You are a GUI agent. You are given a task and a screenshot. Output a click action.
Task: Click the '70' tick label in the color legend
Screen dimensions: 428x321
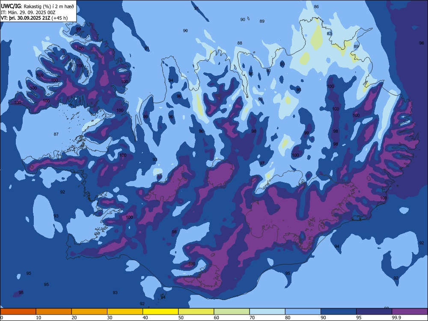(252, 318)
